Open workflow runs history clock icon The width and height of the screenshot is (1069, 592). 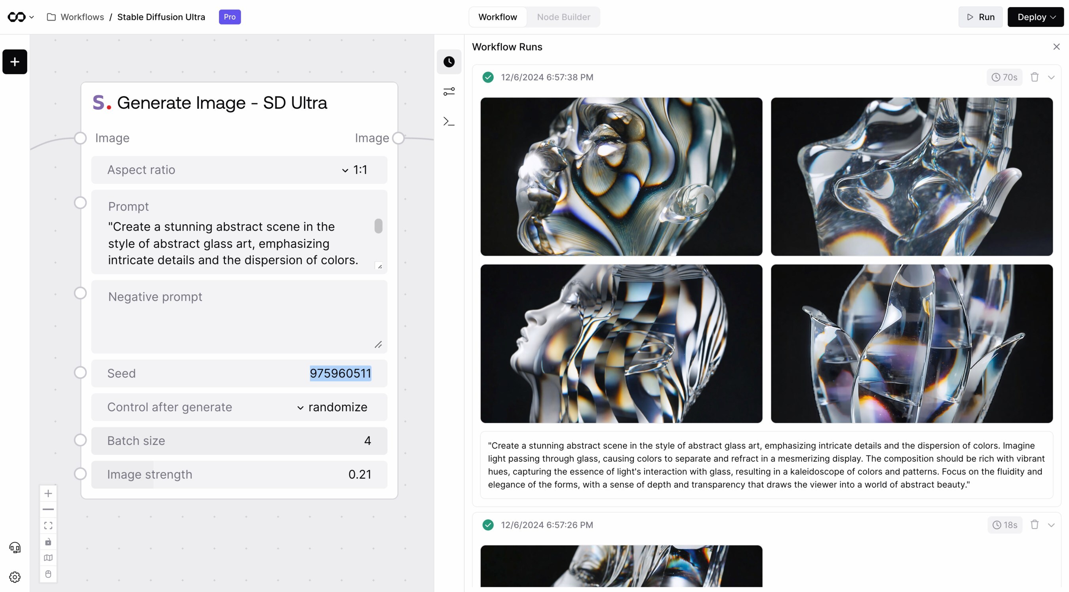click(x=449, y=62)
